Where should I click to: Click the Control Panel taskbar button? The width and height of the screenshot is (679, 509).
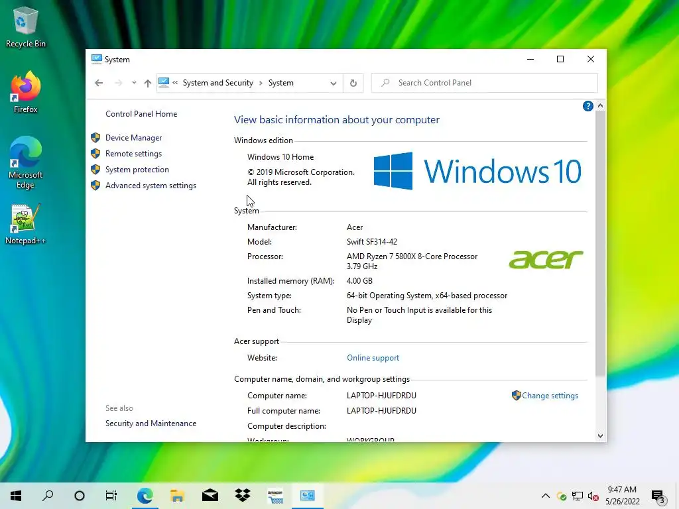[308, 496]
